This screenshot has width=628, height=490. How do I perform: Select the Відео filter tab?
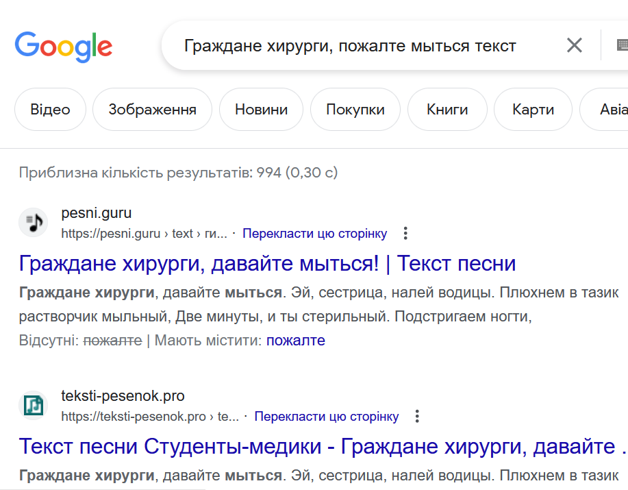pos(51,110)
